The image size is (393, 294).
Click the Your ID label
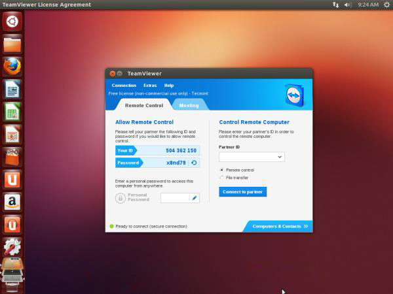[x=125, y=150]
